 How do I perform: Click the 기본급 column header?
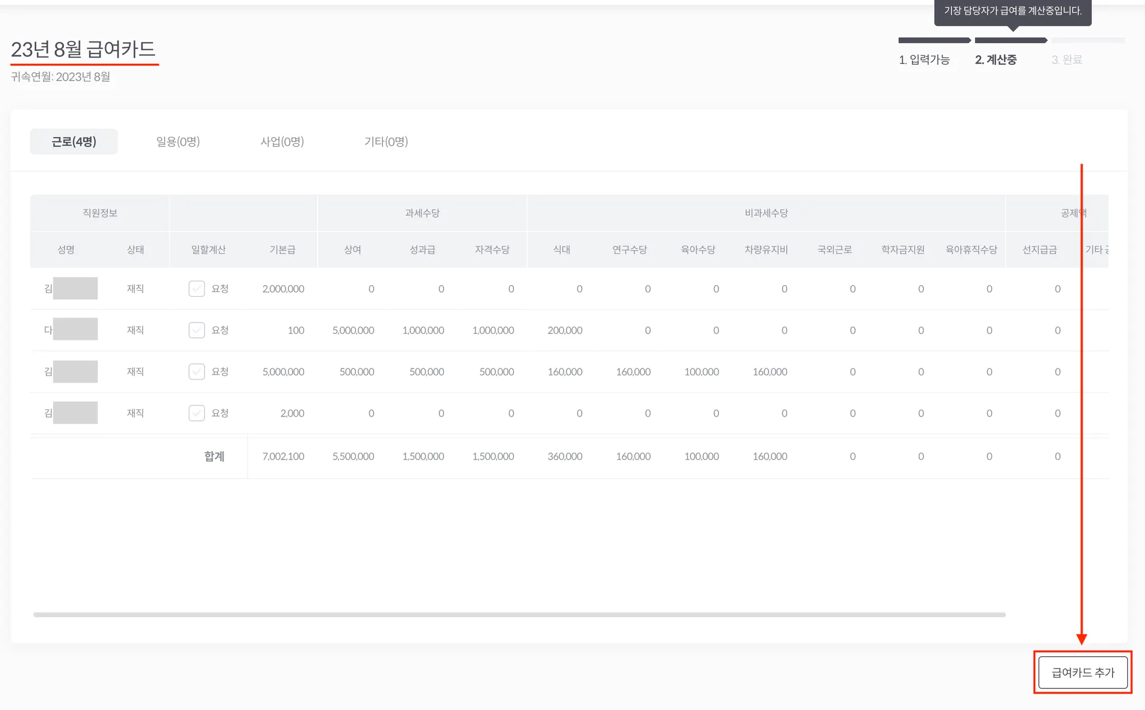coord(282,249)
